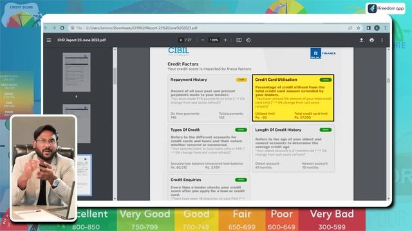Click the yellow badge on Repayment History
412x231 pixels.
(x=241, y=80)
